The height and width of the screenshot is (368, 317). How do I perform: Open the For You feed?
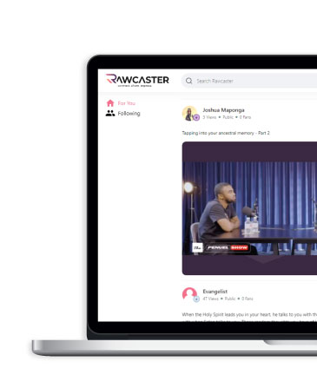click(127, 103)
